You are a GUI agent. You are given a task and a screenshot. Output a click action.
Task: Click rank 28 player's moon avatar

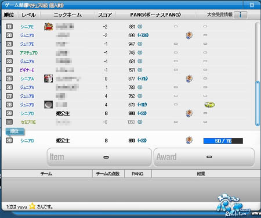[x=48, y=105]
